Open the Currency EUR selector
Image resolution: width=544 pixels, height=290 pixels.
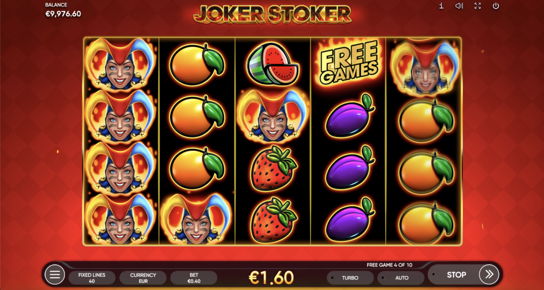(x=143, y=278)
